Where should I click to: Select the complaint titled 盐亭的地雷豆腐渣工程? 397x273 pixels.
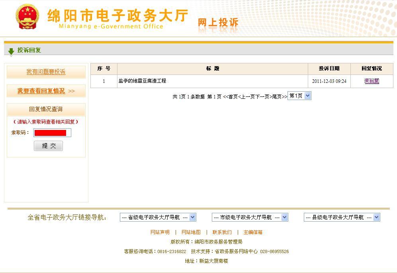(x=142, y=81)
